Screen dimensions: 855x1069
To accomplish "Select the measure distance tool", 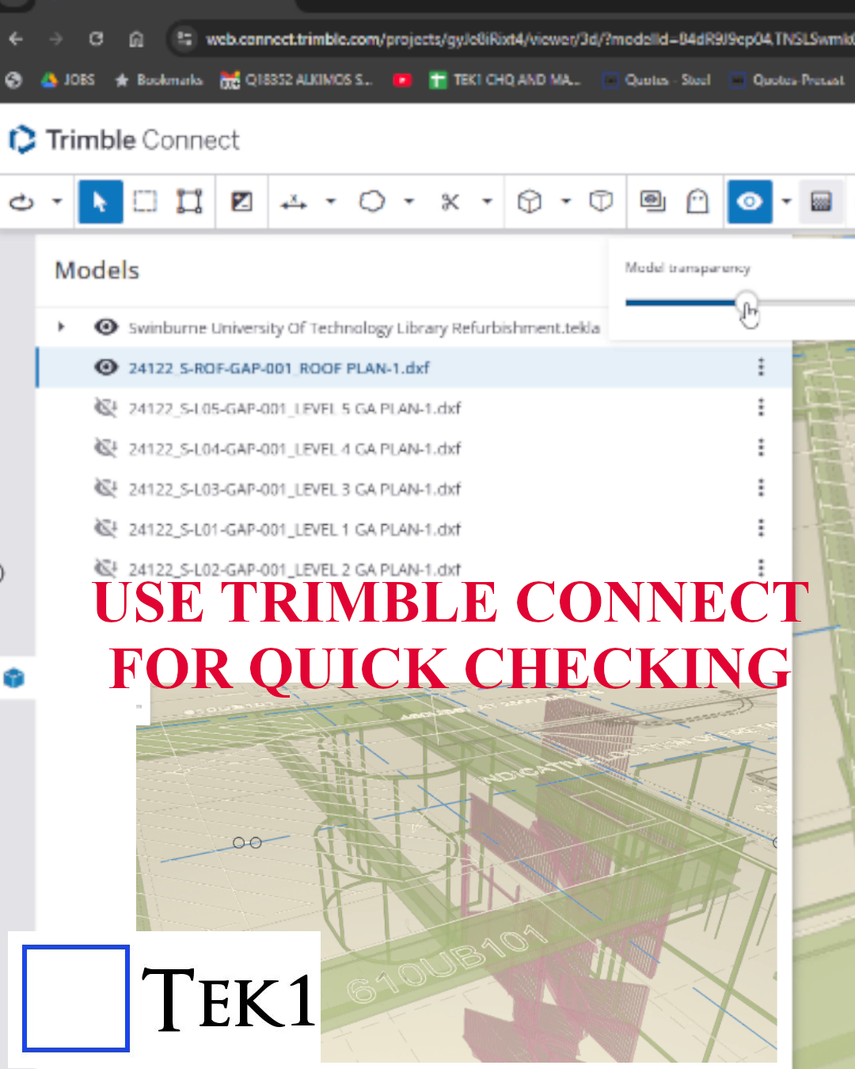I will [294, 202].
